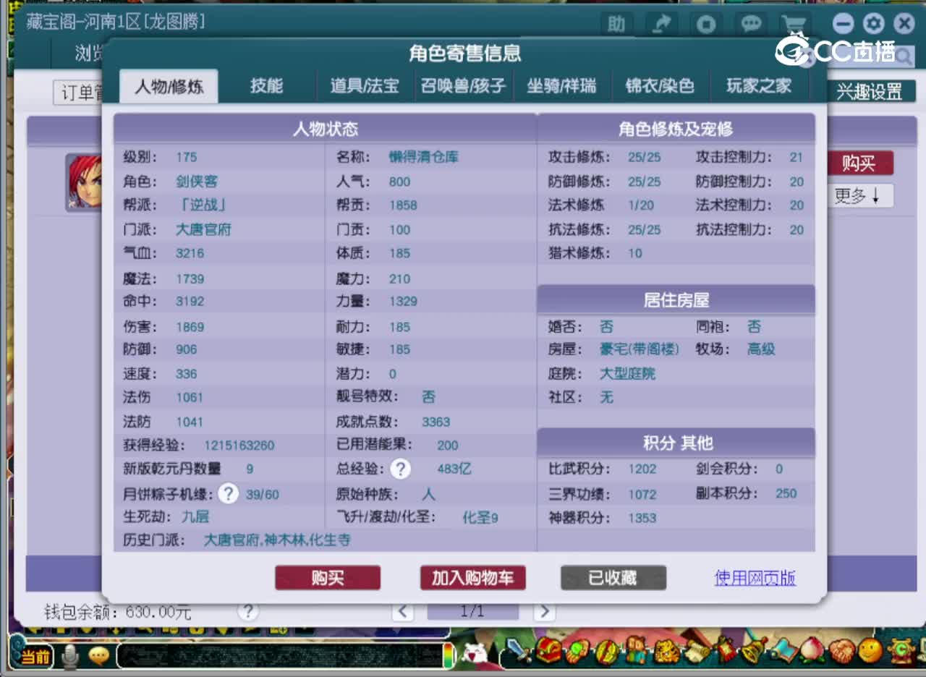Click the 加入购物车 button
The image size is (926, 677).
pyautogui.click(x=472, y=577)
